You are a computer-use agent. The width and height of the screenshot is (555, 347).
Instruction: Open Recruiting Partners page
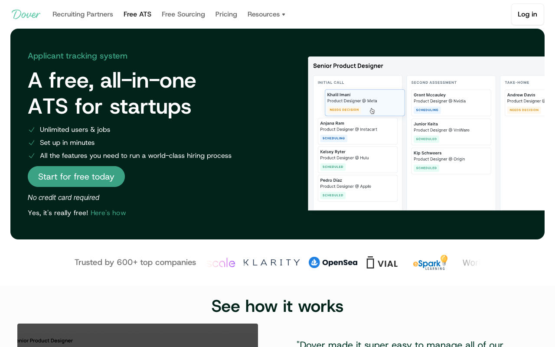pos(83,14)
